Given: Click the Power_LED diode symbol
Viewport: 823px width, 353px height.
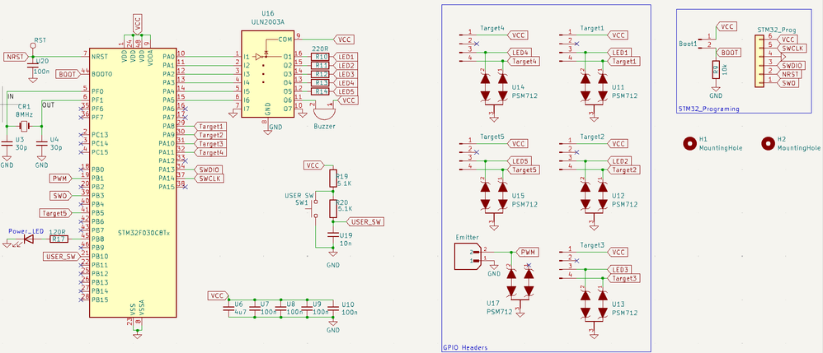Looking at the screenshot, I should point(28,239).
